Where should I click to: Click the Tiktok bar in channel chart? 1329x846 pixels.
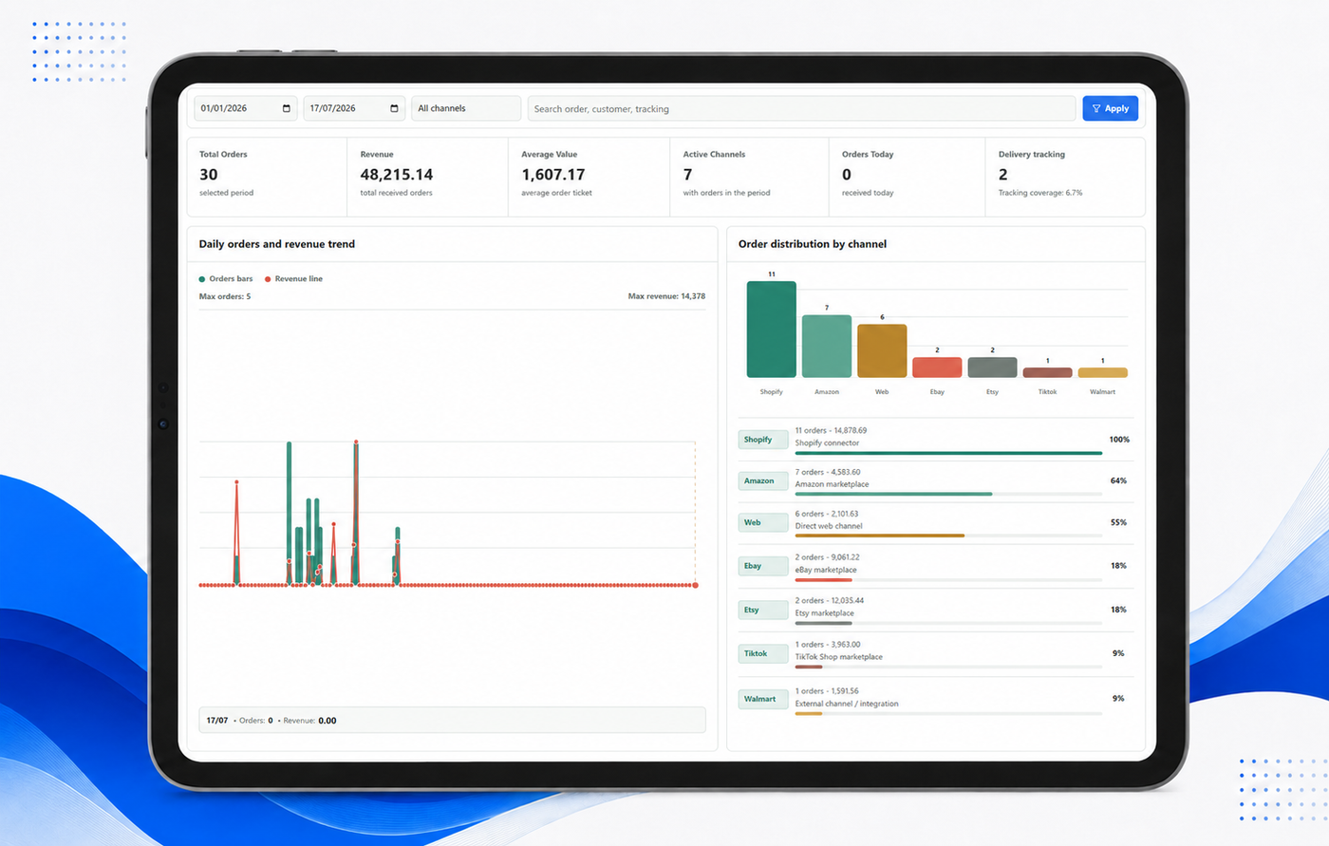tap(1047, 372)
